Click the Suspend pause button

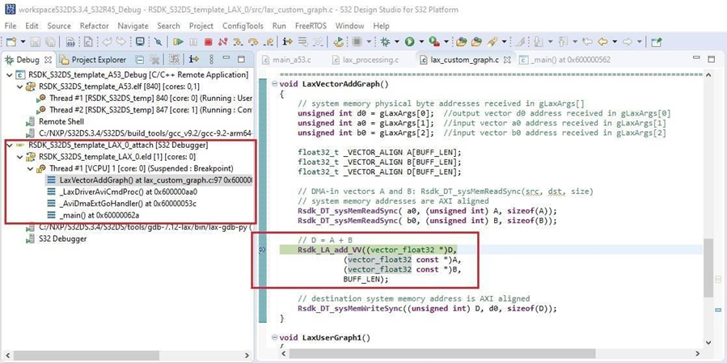point(193,42)
